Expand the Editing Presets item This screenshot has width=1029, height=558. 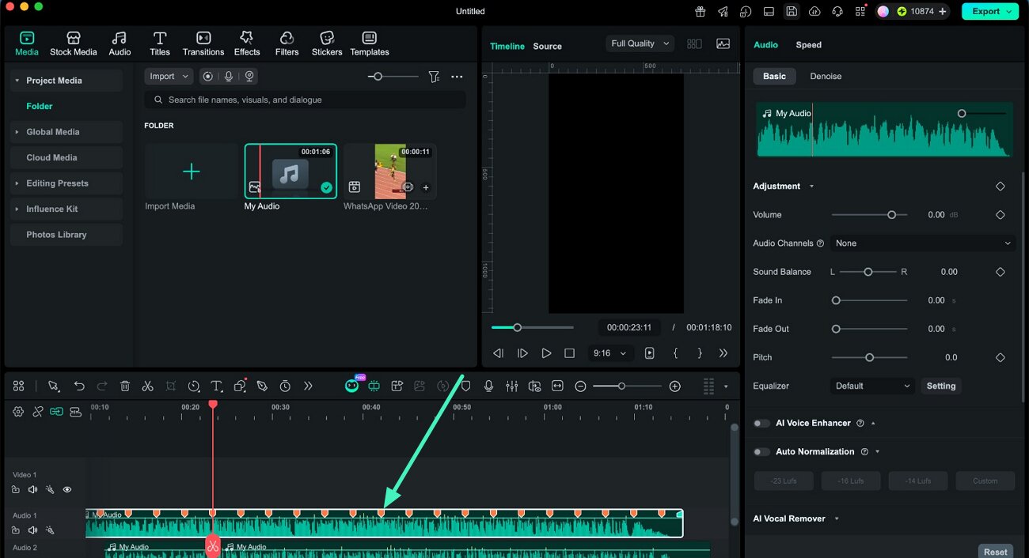pyautogui.click(x=17, y=183)
